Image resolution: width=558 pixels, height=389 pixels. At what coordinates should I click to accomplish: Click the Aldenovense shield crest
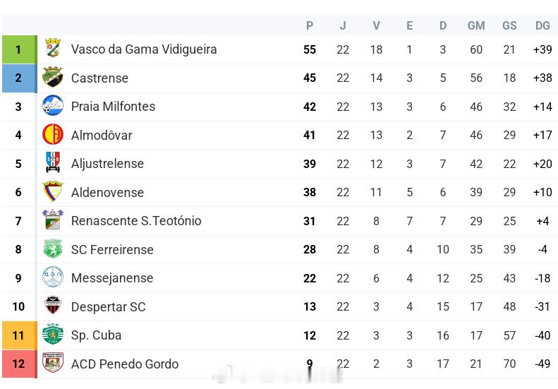[x=53, y=191]
